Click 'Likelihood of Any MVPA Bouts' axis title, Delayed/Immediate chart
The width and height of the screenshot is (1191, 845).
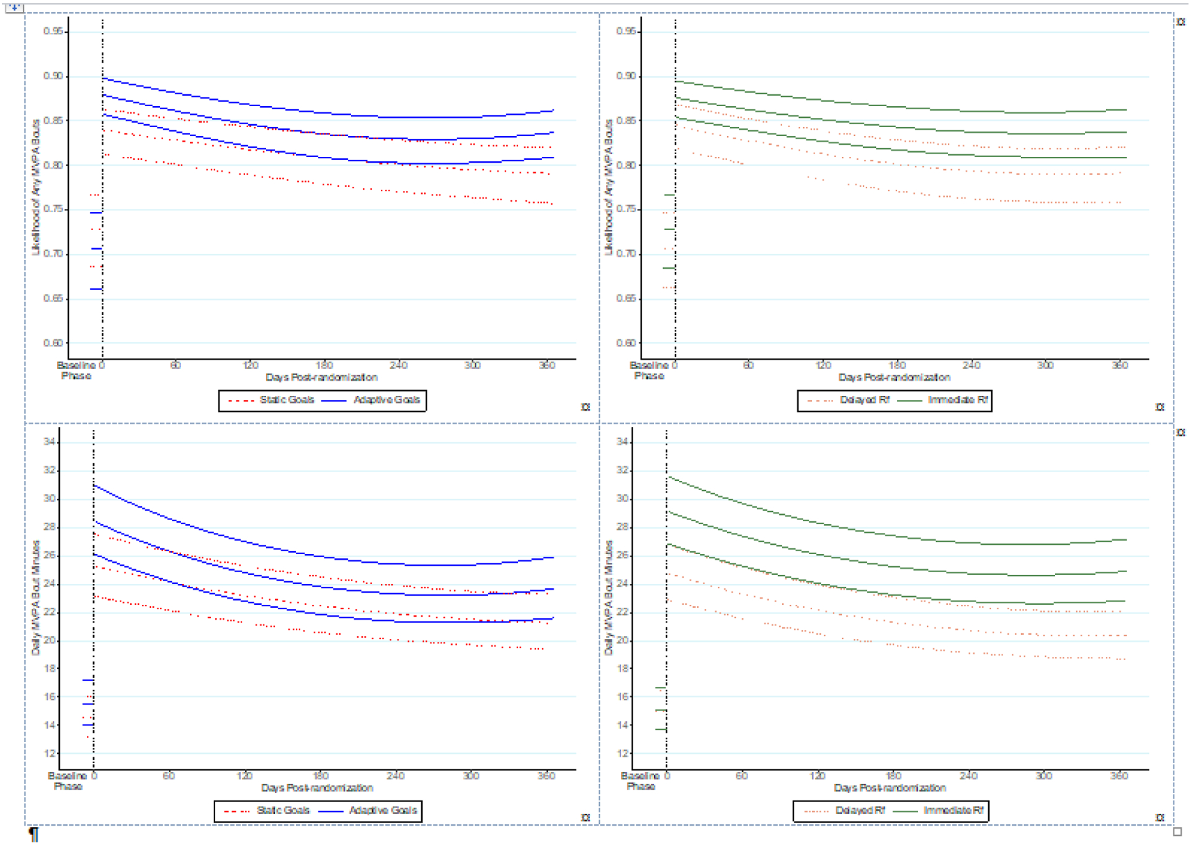point(608,187)
